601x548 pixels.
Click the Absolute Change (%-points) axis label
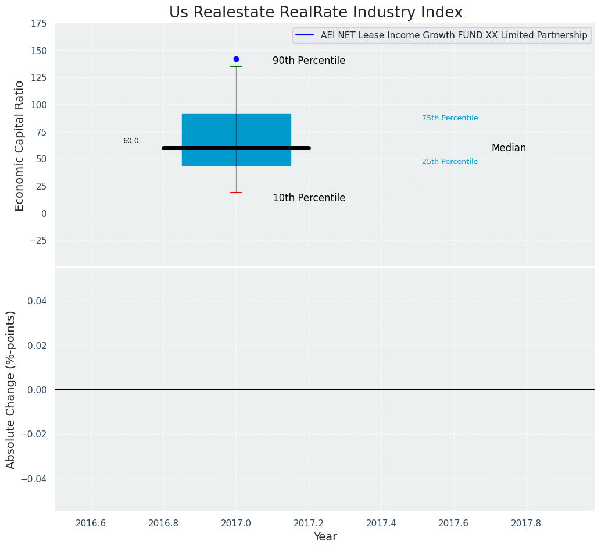click(11, 389)
